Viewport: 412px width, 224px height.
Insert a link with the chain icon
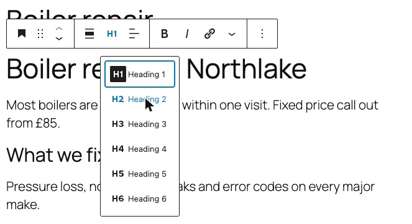tap(209, 34)
